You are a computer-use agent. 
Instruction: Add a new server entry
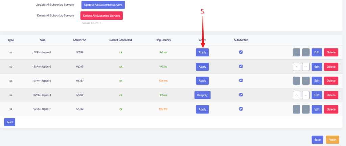tap(9, 122)
